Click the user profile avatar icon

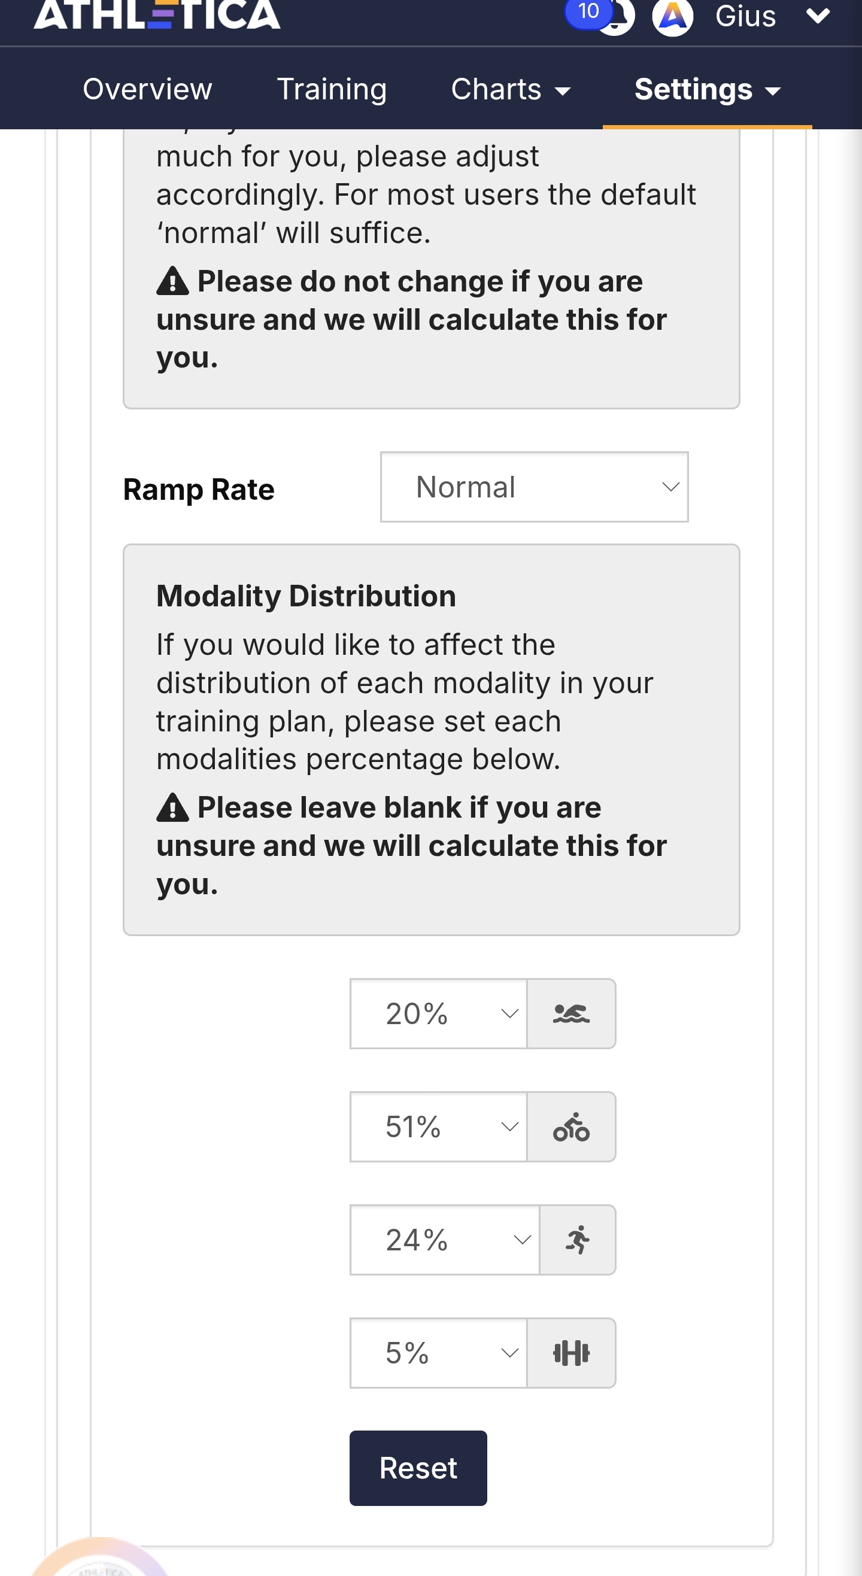672,17
